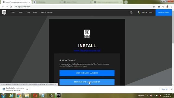Open the Chrome profile avatar

[167, 7]
